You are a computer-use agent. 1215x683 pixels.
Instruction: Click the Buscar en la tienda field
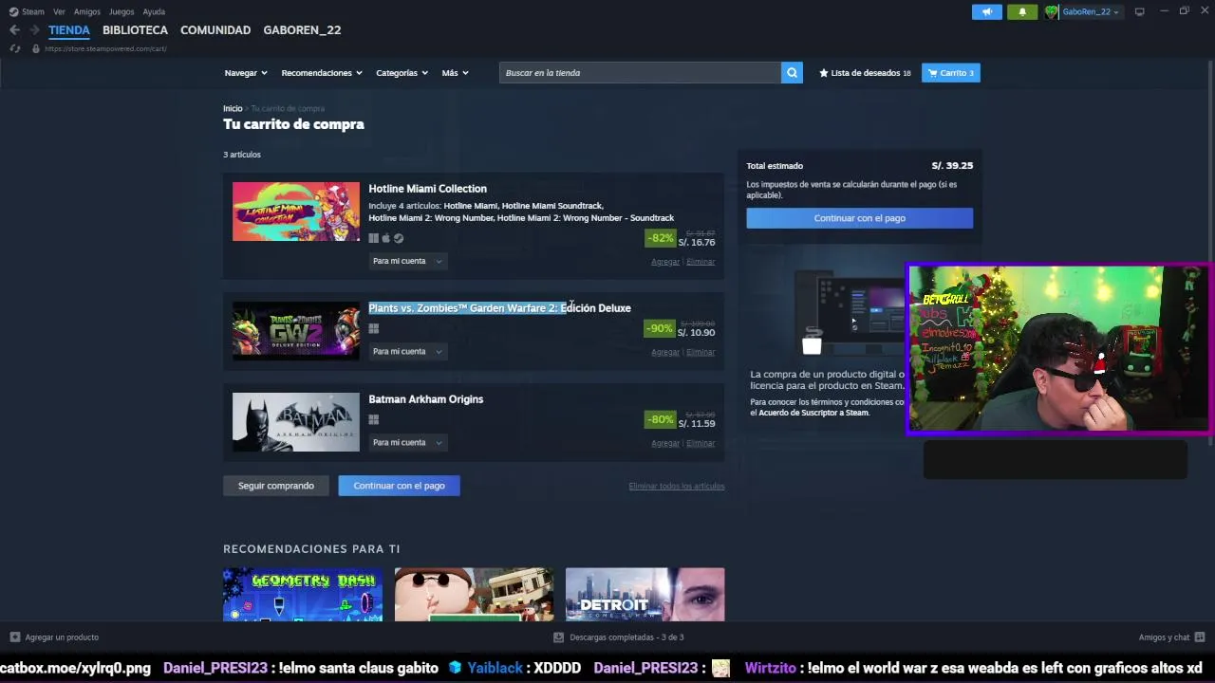click(640, 73)
